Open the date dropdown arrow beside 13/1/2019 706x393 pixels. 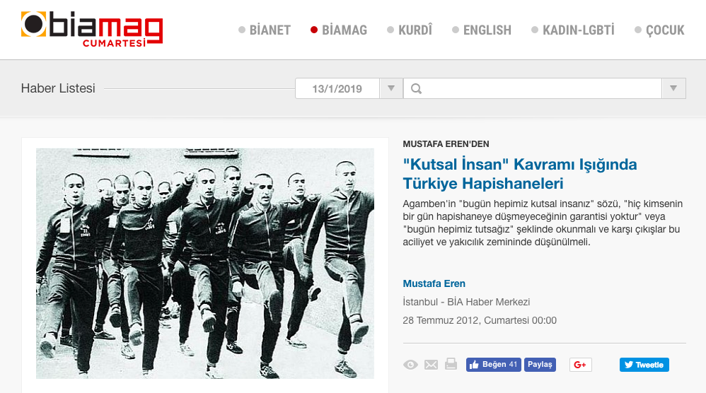point(390,88)
